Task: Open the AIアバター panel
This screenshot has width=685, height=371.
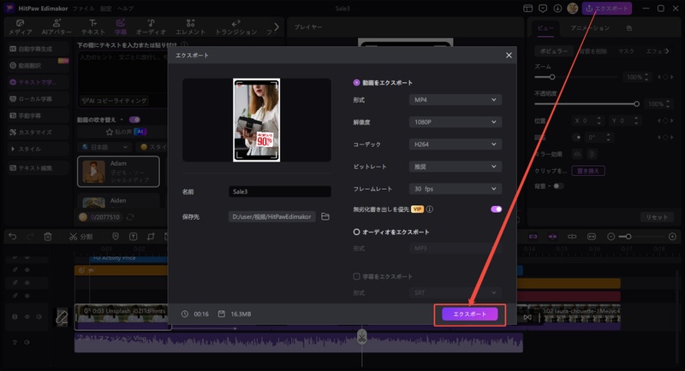Action: point(57,27)
